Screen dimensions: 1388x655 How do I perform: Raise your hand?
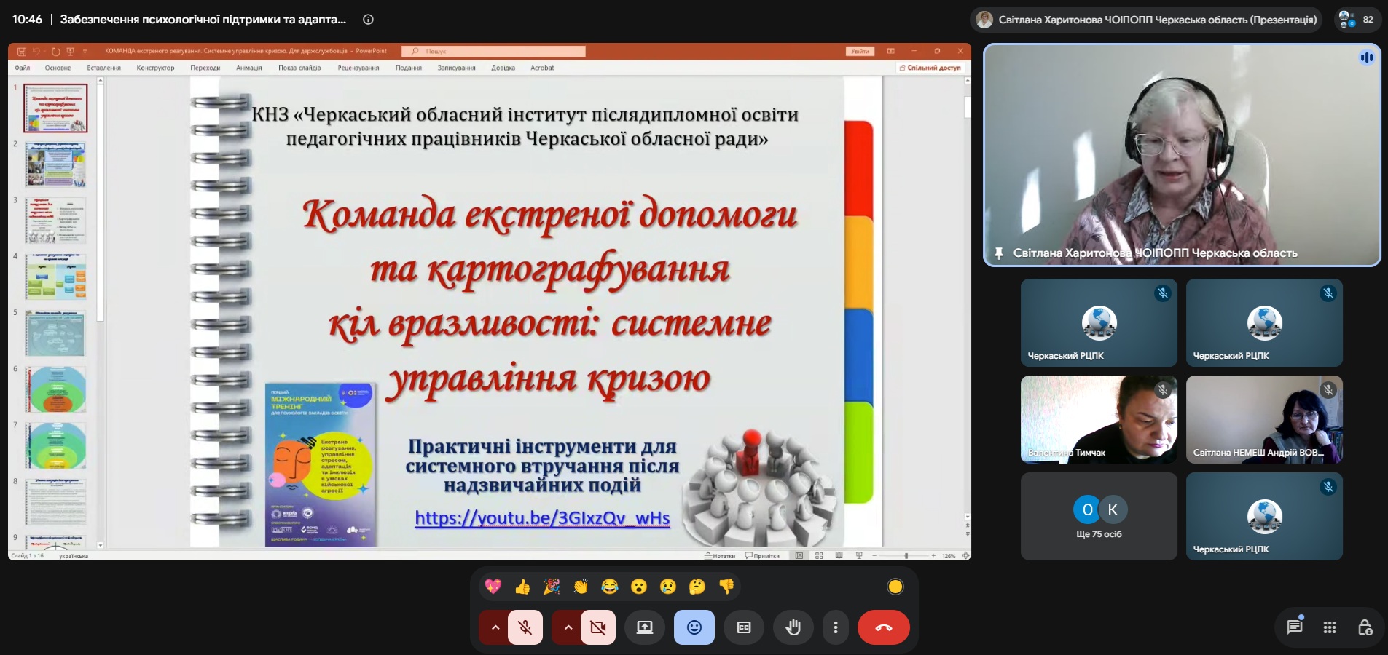click(x=793, y=627)
